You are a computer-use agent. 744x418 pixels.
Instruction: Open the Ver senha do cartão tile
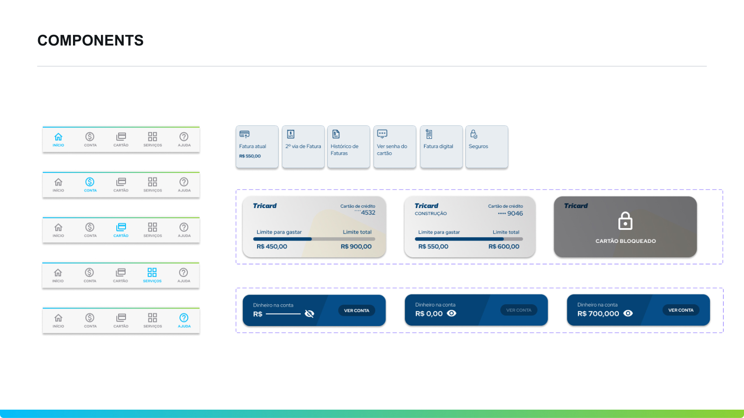pos(395,147)
